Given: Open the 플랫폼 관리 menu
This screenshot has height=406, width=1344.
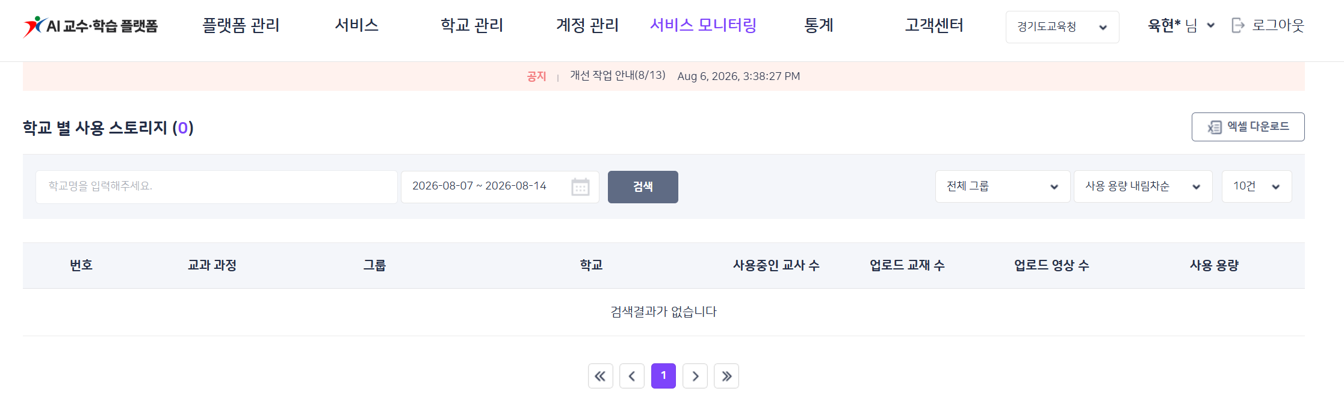Looking at the screenshot, I should tap(241, 25).
